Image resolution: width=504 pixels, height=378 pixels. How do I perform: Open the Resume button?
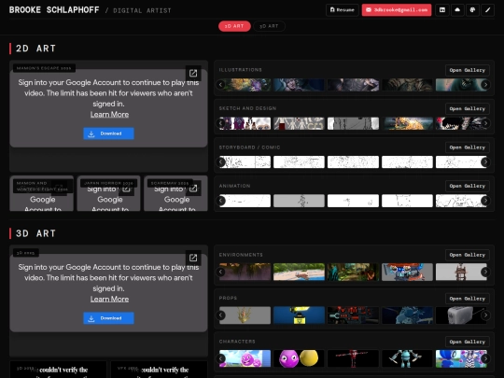343,10
